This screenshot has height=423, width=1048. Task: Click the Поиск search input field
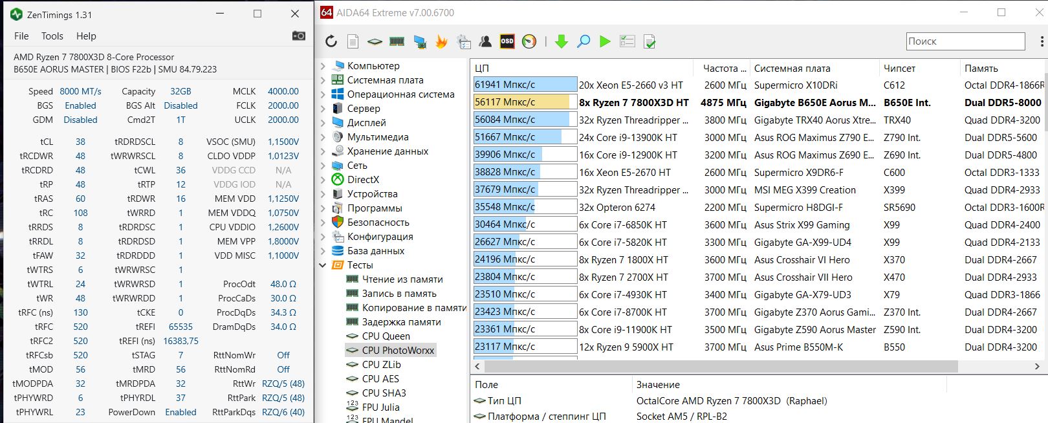pyautogui.click(x=965, y=41)
